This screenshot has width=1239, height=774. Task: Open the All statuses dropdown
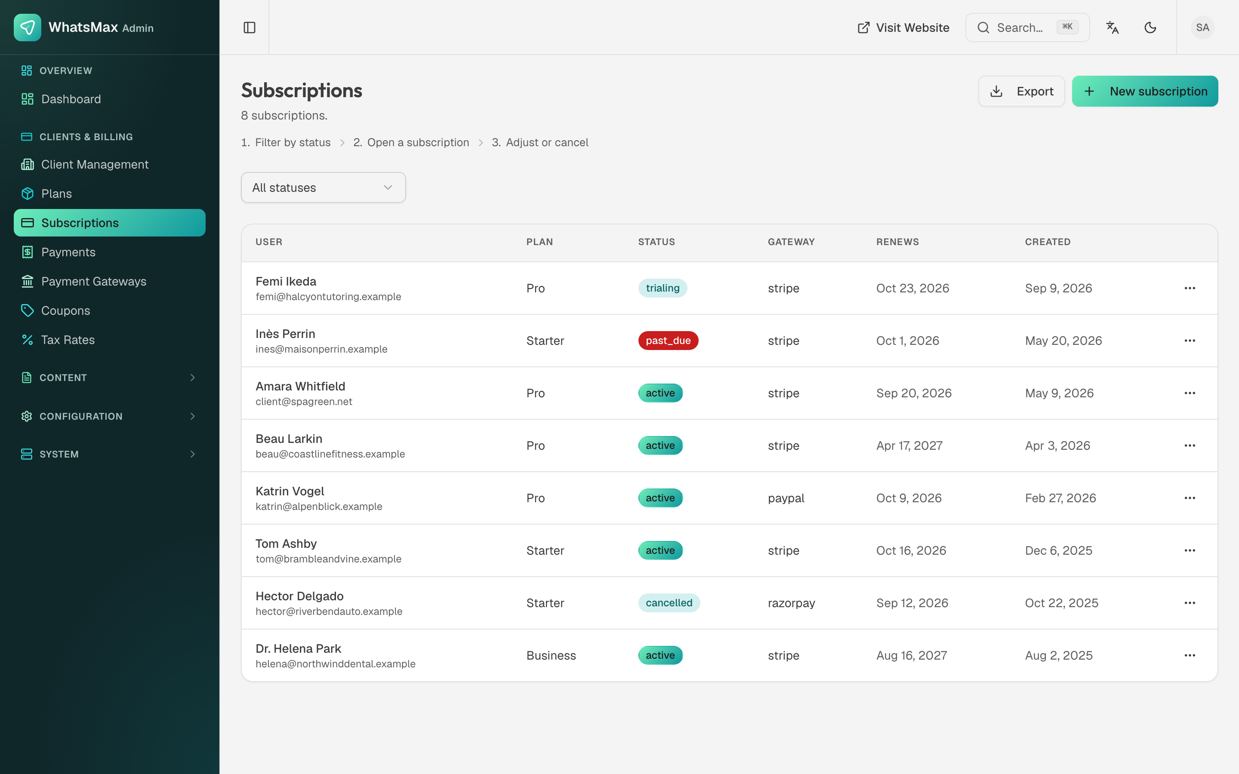click(x=323, y=187)
